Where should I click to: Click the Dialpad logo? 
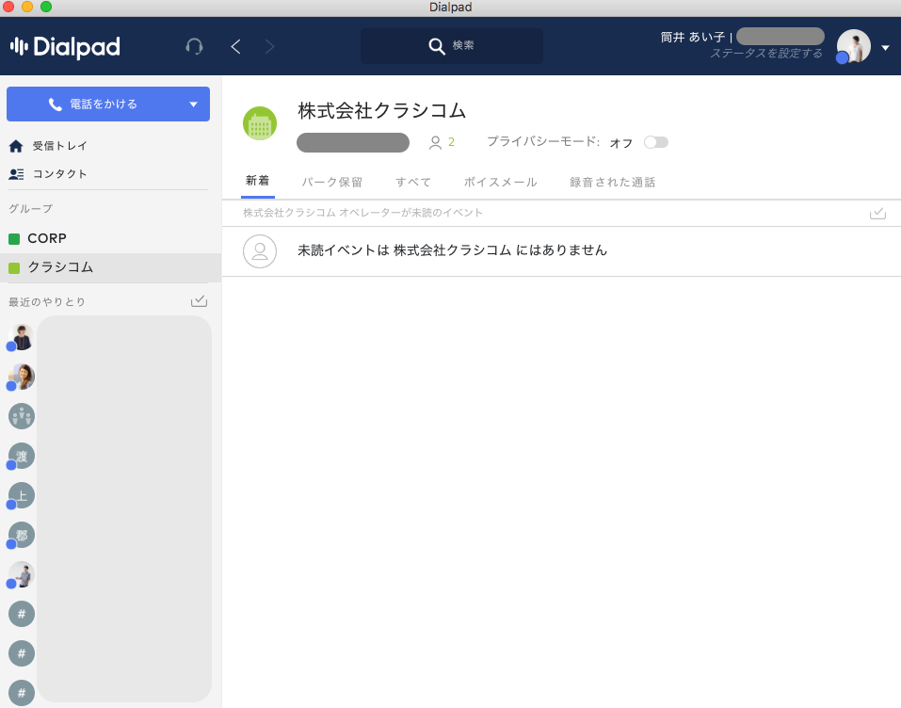pyautogui.click(x=65, y=46)
